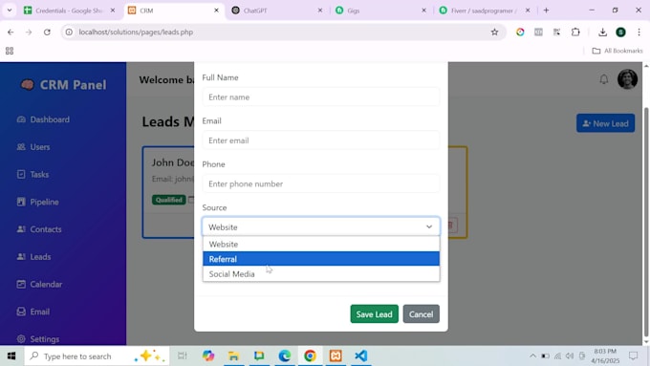Open the All Bookmarks folder
Screen dimensions: 650x366
click(x=617, y=51)
